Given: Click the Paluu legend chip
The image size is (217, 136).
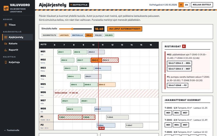Looking at the screenshot, I should [98, 35].
